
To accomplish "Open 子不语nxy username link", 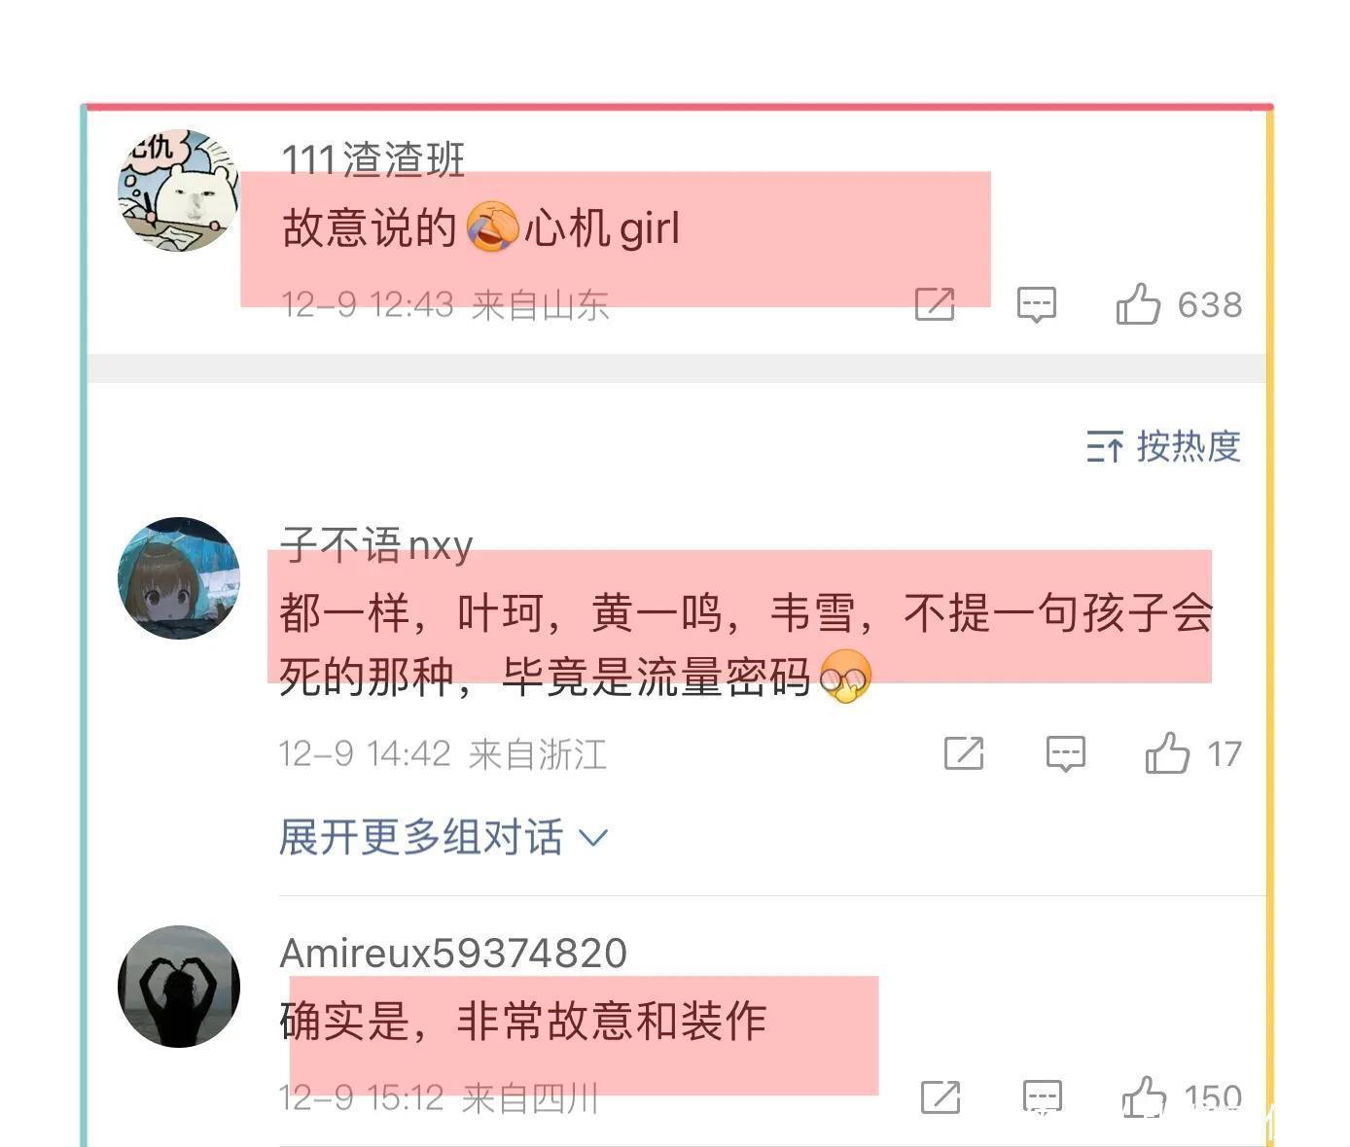I will tap(376, 545).
